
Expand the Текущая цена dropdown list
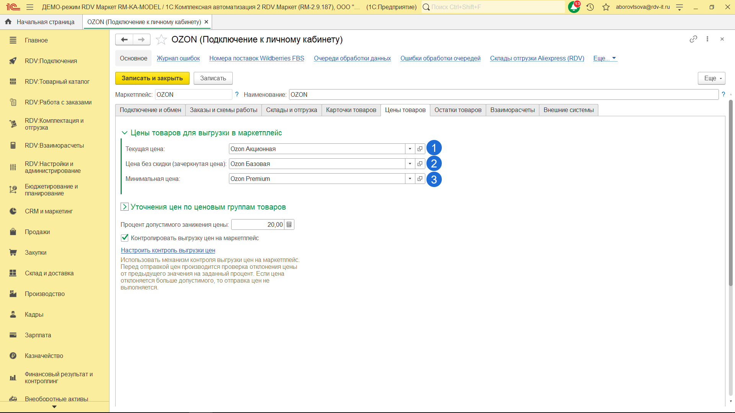tap(410, 149)
